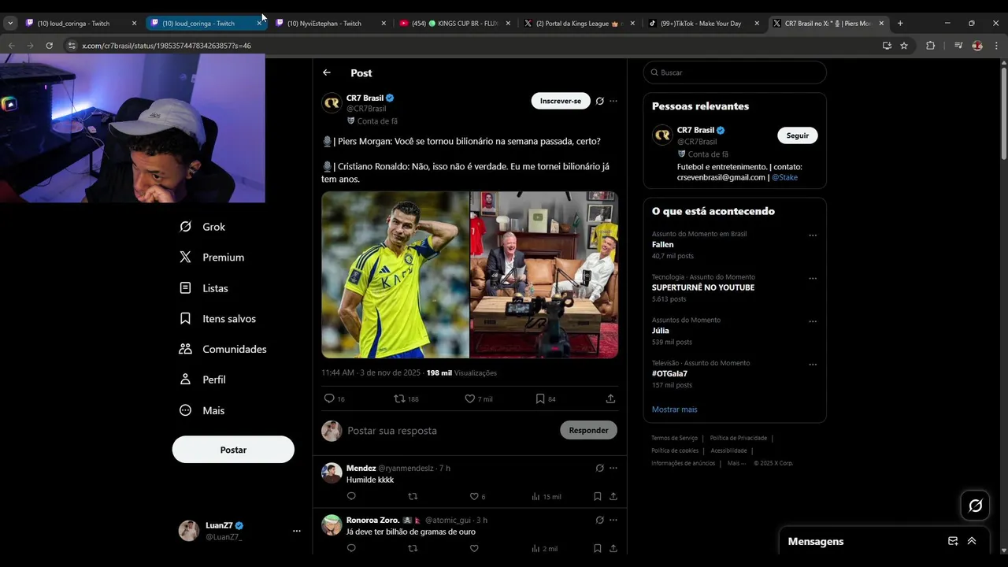1008x567 pixels.
Task: Click the Responder button
Action: pos(588,430)
